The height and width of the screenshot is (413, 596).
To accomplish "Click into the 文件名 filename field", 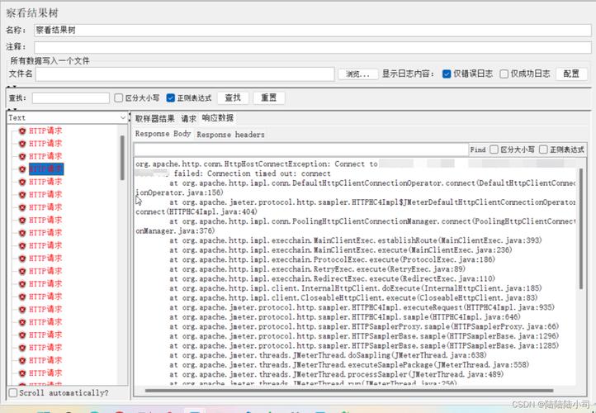I will pos(185,74).
